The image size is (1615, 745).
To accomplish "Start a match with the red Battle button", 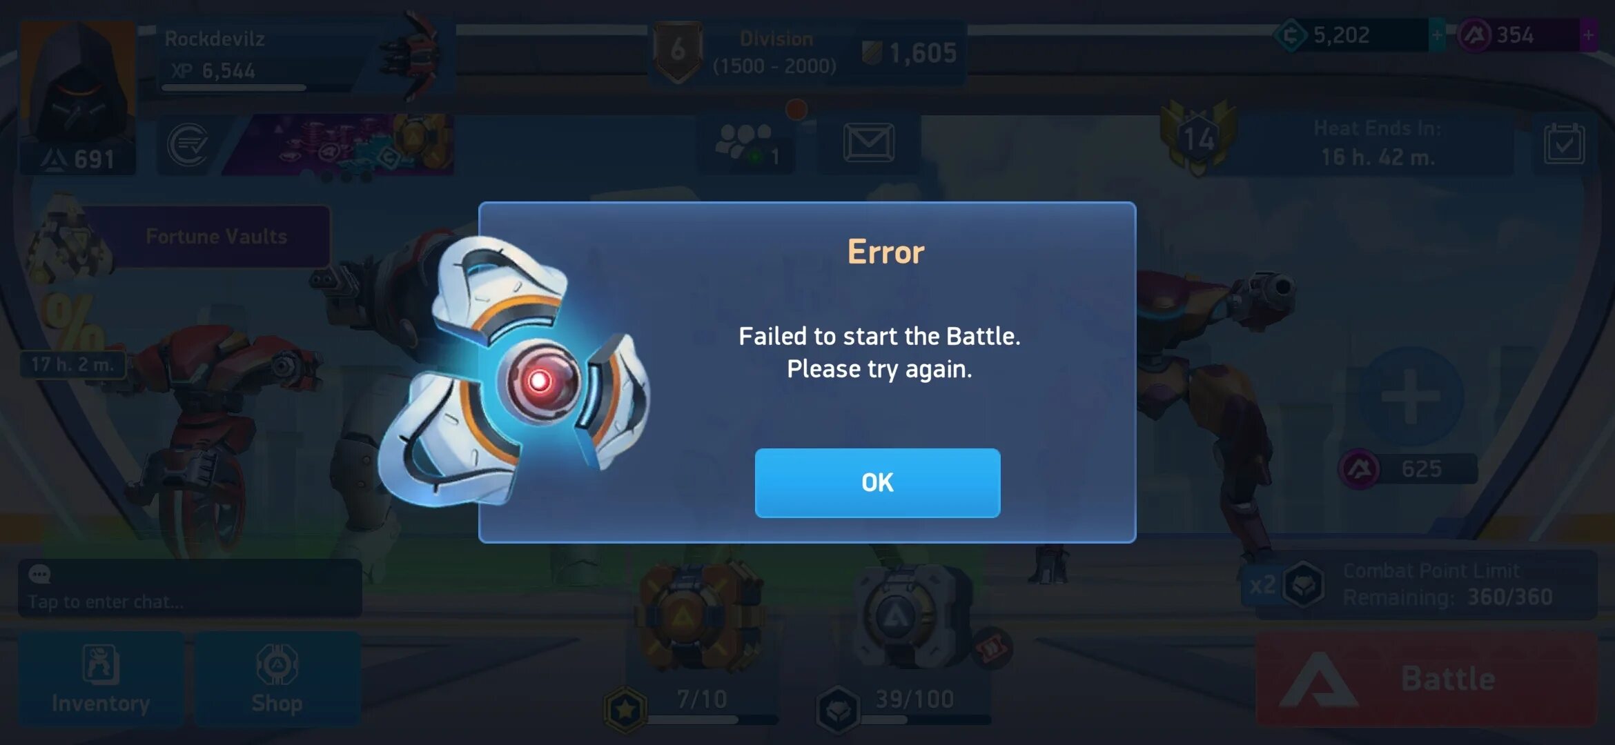I will 1427,679.
